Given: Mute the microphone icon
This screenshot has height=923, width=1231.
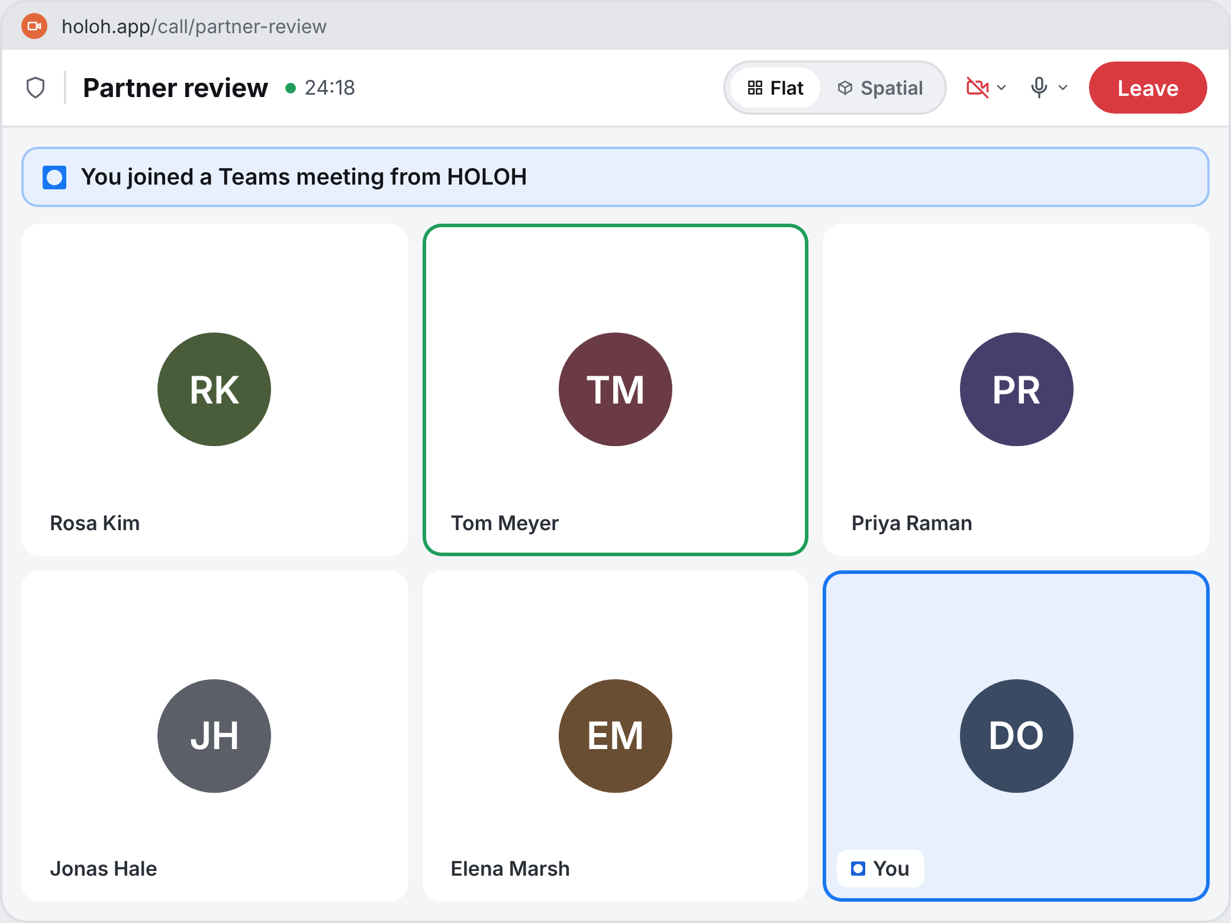Looking at the screenshot, I should coord(1039,88).
